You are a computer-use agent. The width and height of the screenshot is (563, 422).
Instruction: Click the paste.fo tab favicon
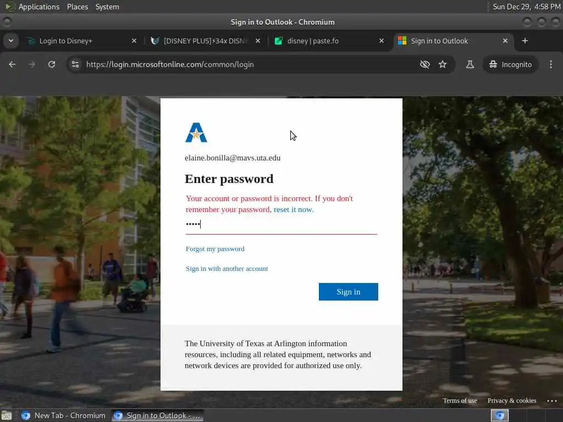[x=279, y=41]
